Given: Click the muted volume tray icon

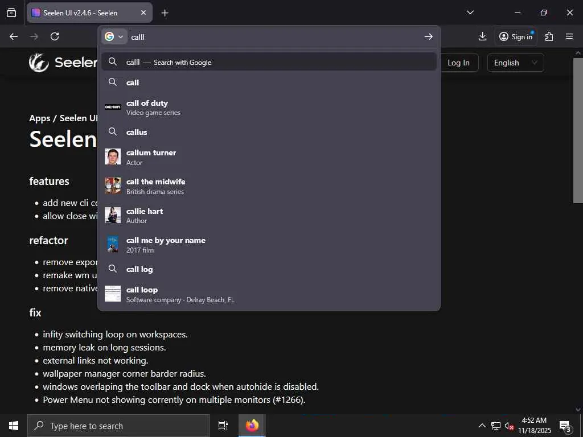Looking at the screenshot, I should (x=510, y=426).
